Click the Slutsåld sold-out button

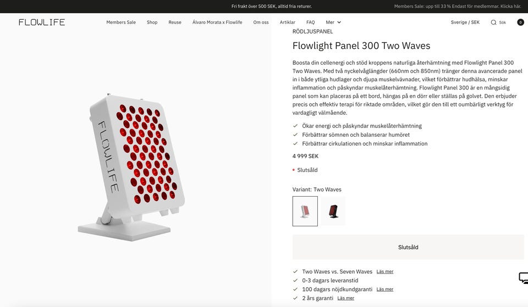pyautogui.click(x=408, y=247)
